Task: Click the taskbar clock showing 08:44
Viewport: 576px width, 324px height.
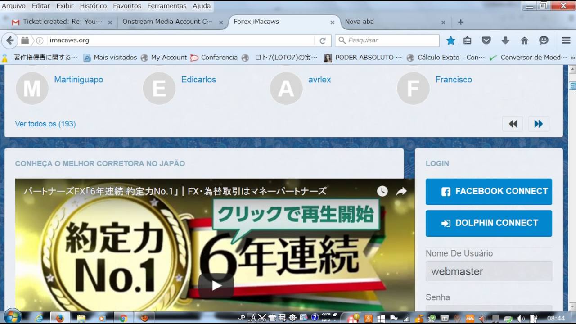Action: [556, 318]
